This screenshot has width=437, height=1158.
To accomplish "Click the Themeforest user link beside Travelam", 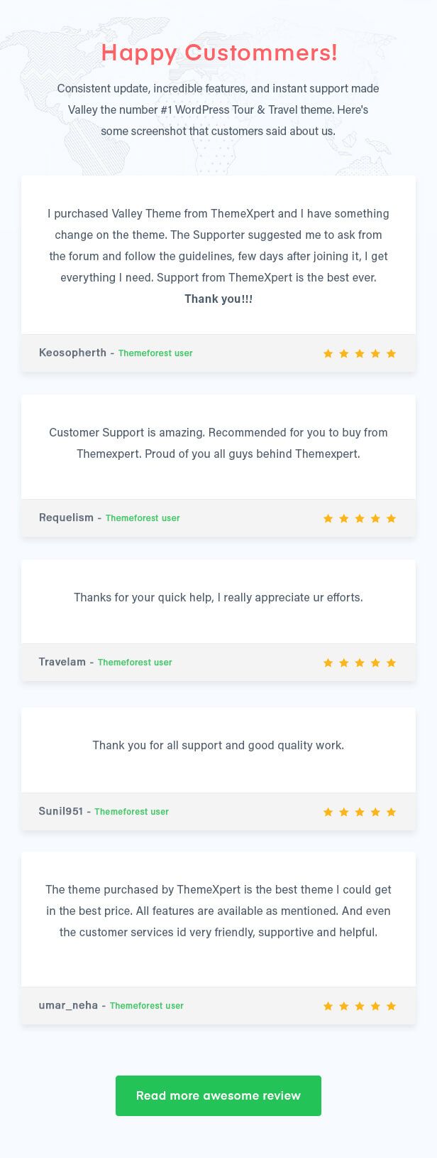I will click(135, 662).
